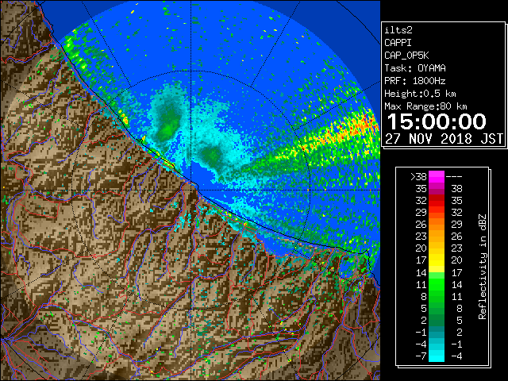This screenshot has height=381, width=508.
Task: Click the yellow legend band next to 17
Action: click(x=437, y=260)
